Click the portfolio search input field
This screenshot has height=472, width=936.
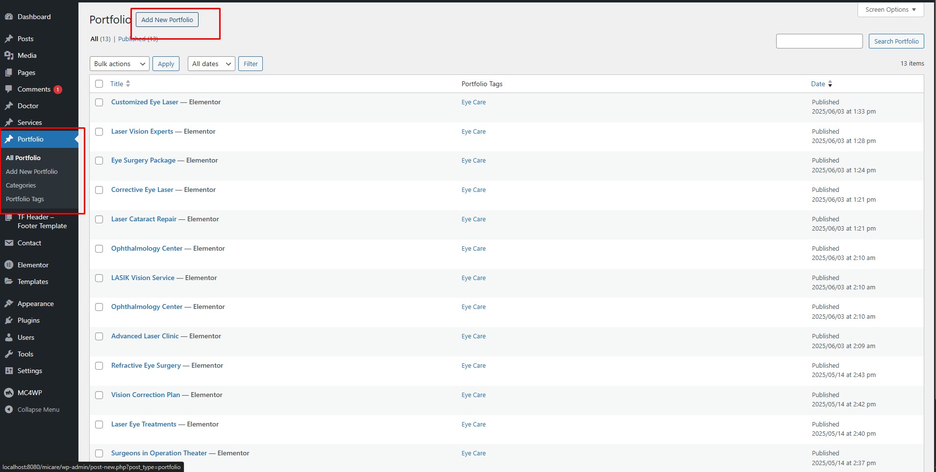click(819, 41)
